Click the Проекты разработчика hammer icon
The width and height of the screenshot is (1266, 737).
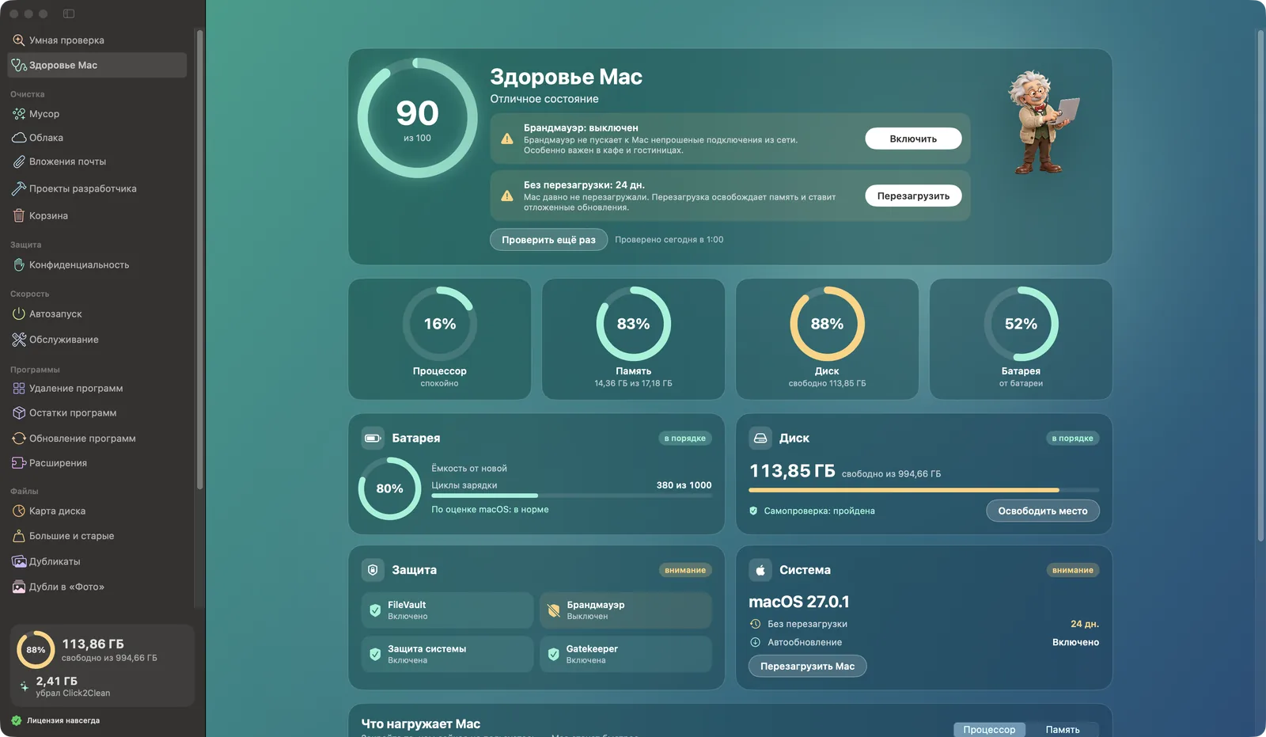[x=19, y=188]
